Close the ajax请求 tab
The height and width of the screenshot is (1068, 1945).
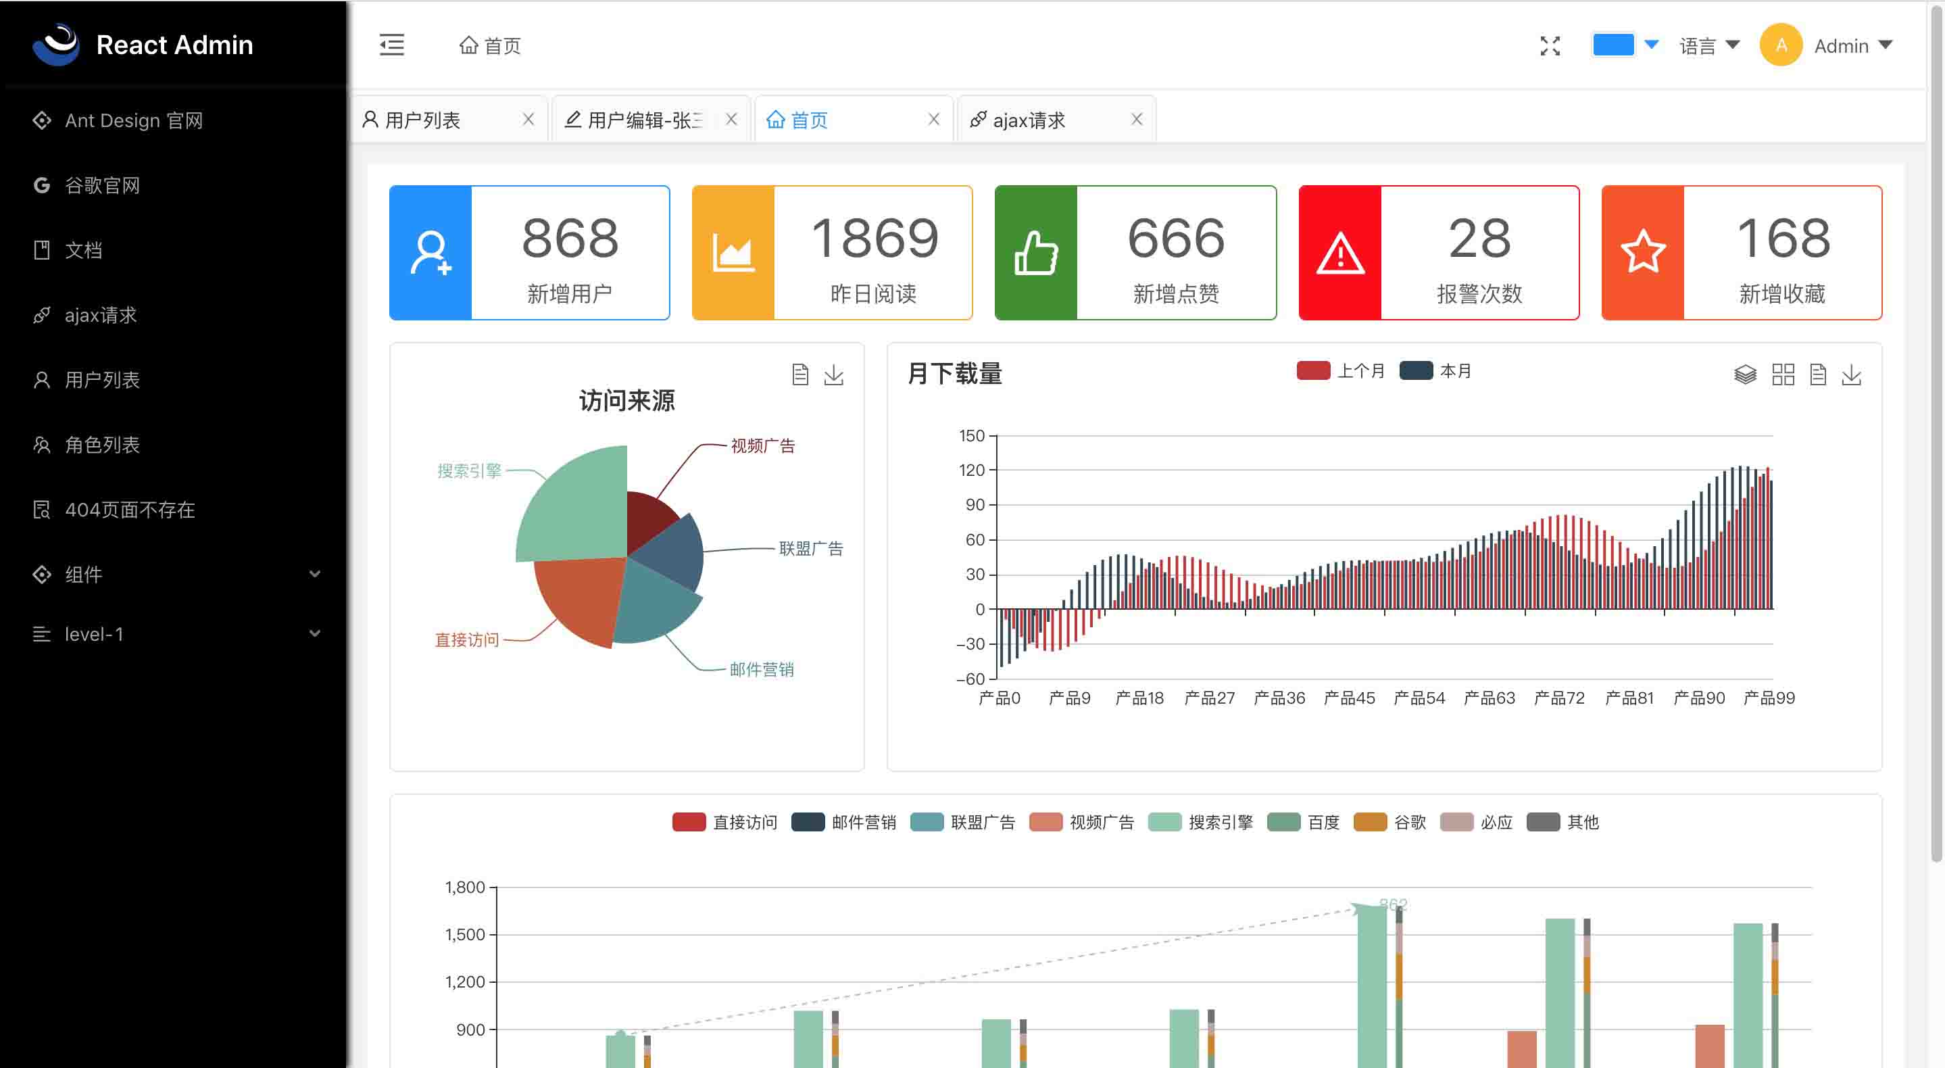pos(1136,120)
